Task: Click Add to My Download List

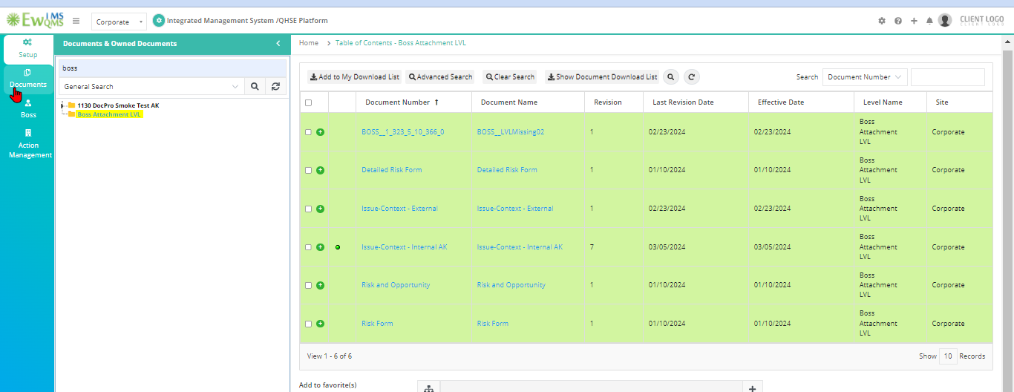Action: pos(355,76)
